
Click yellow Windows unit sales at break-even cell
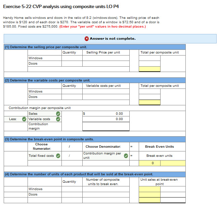tap(149, 189)
